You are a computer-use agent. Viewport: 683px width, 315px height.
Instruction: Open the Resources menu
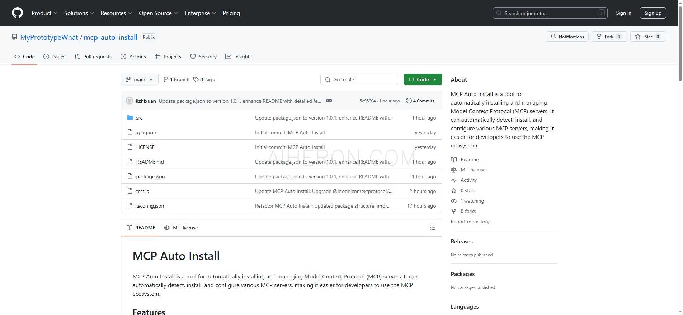[117, 13]
